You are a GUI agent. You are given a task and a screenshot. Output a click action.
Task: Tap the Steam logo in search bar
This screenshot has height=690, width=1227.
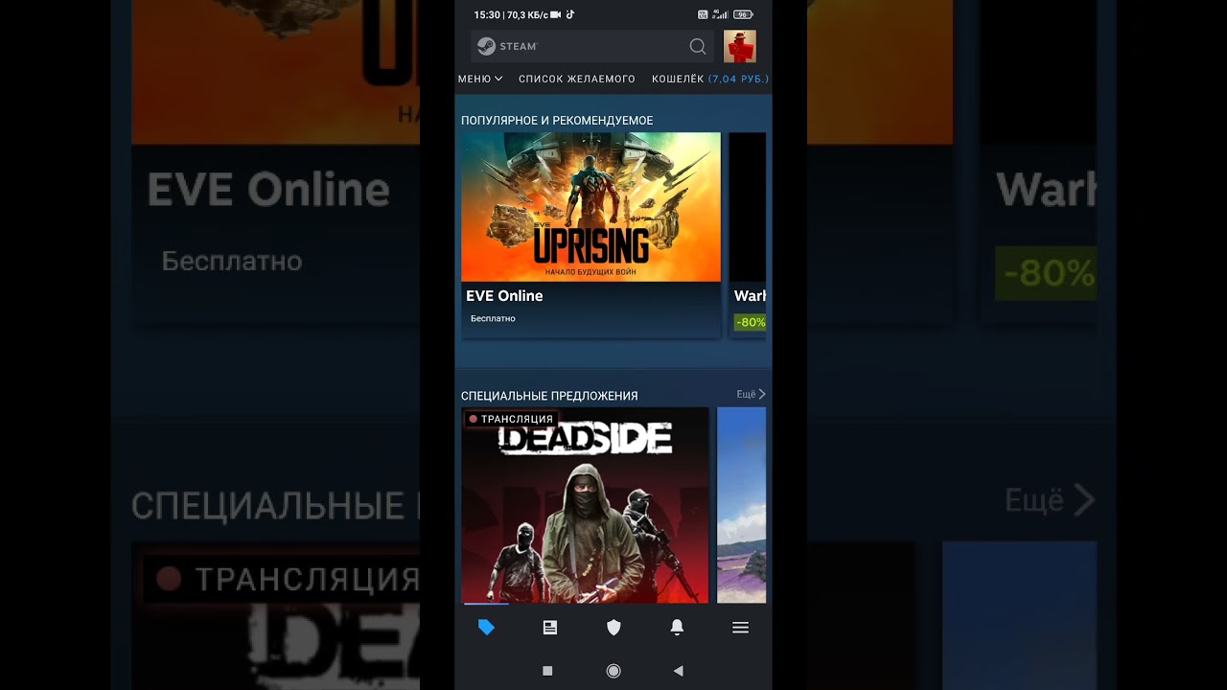pyautogui.click(x=507, y=46)
